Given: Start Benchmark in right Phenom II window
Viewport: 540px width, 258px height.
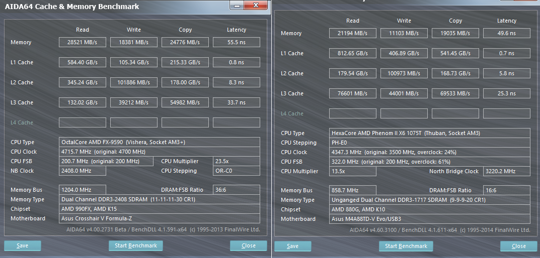Looking at the screenshot, I should [x=406, y=246].
